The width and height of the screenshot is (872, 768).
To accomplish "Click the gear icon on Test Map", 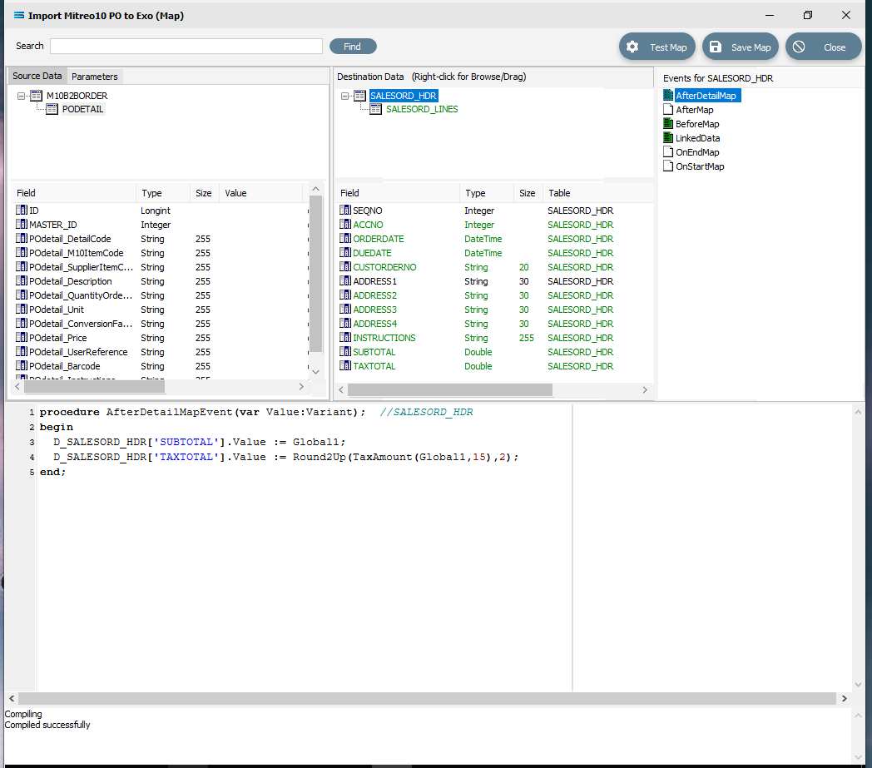I will (x=632, y=47).
